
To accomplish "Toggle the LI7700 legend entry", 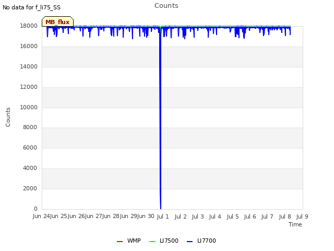I will pyautogui.click(x=201, y=241).
